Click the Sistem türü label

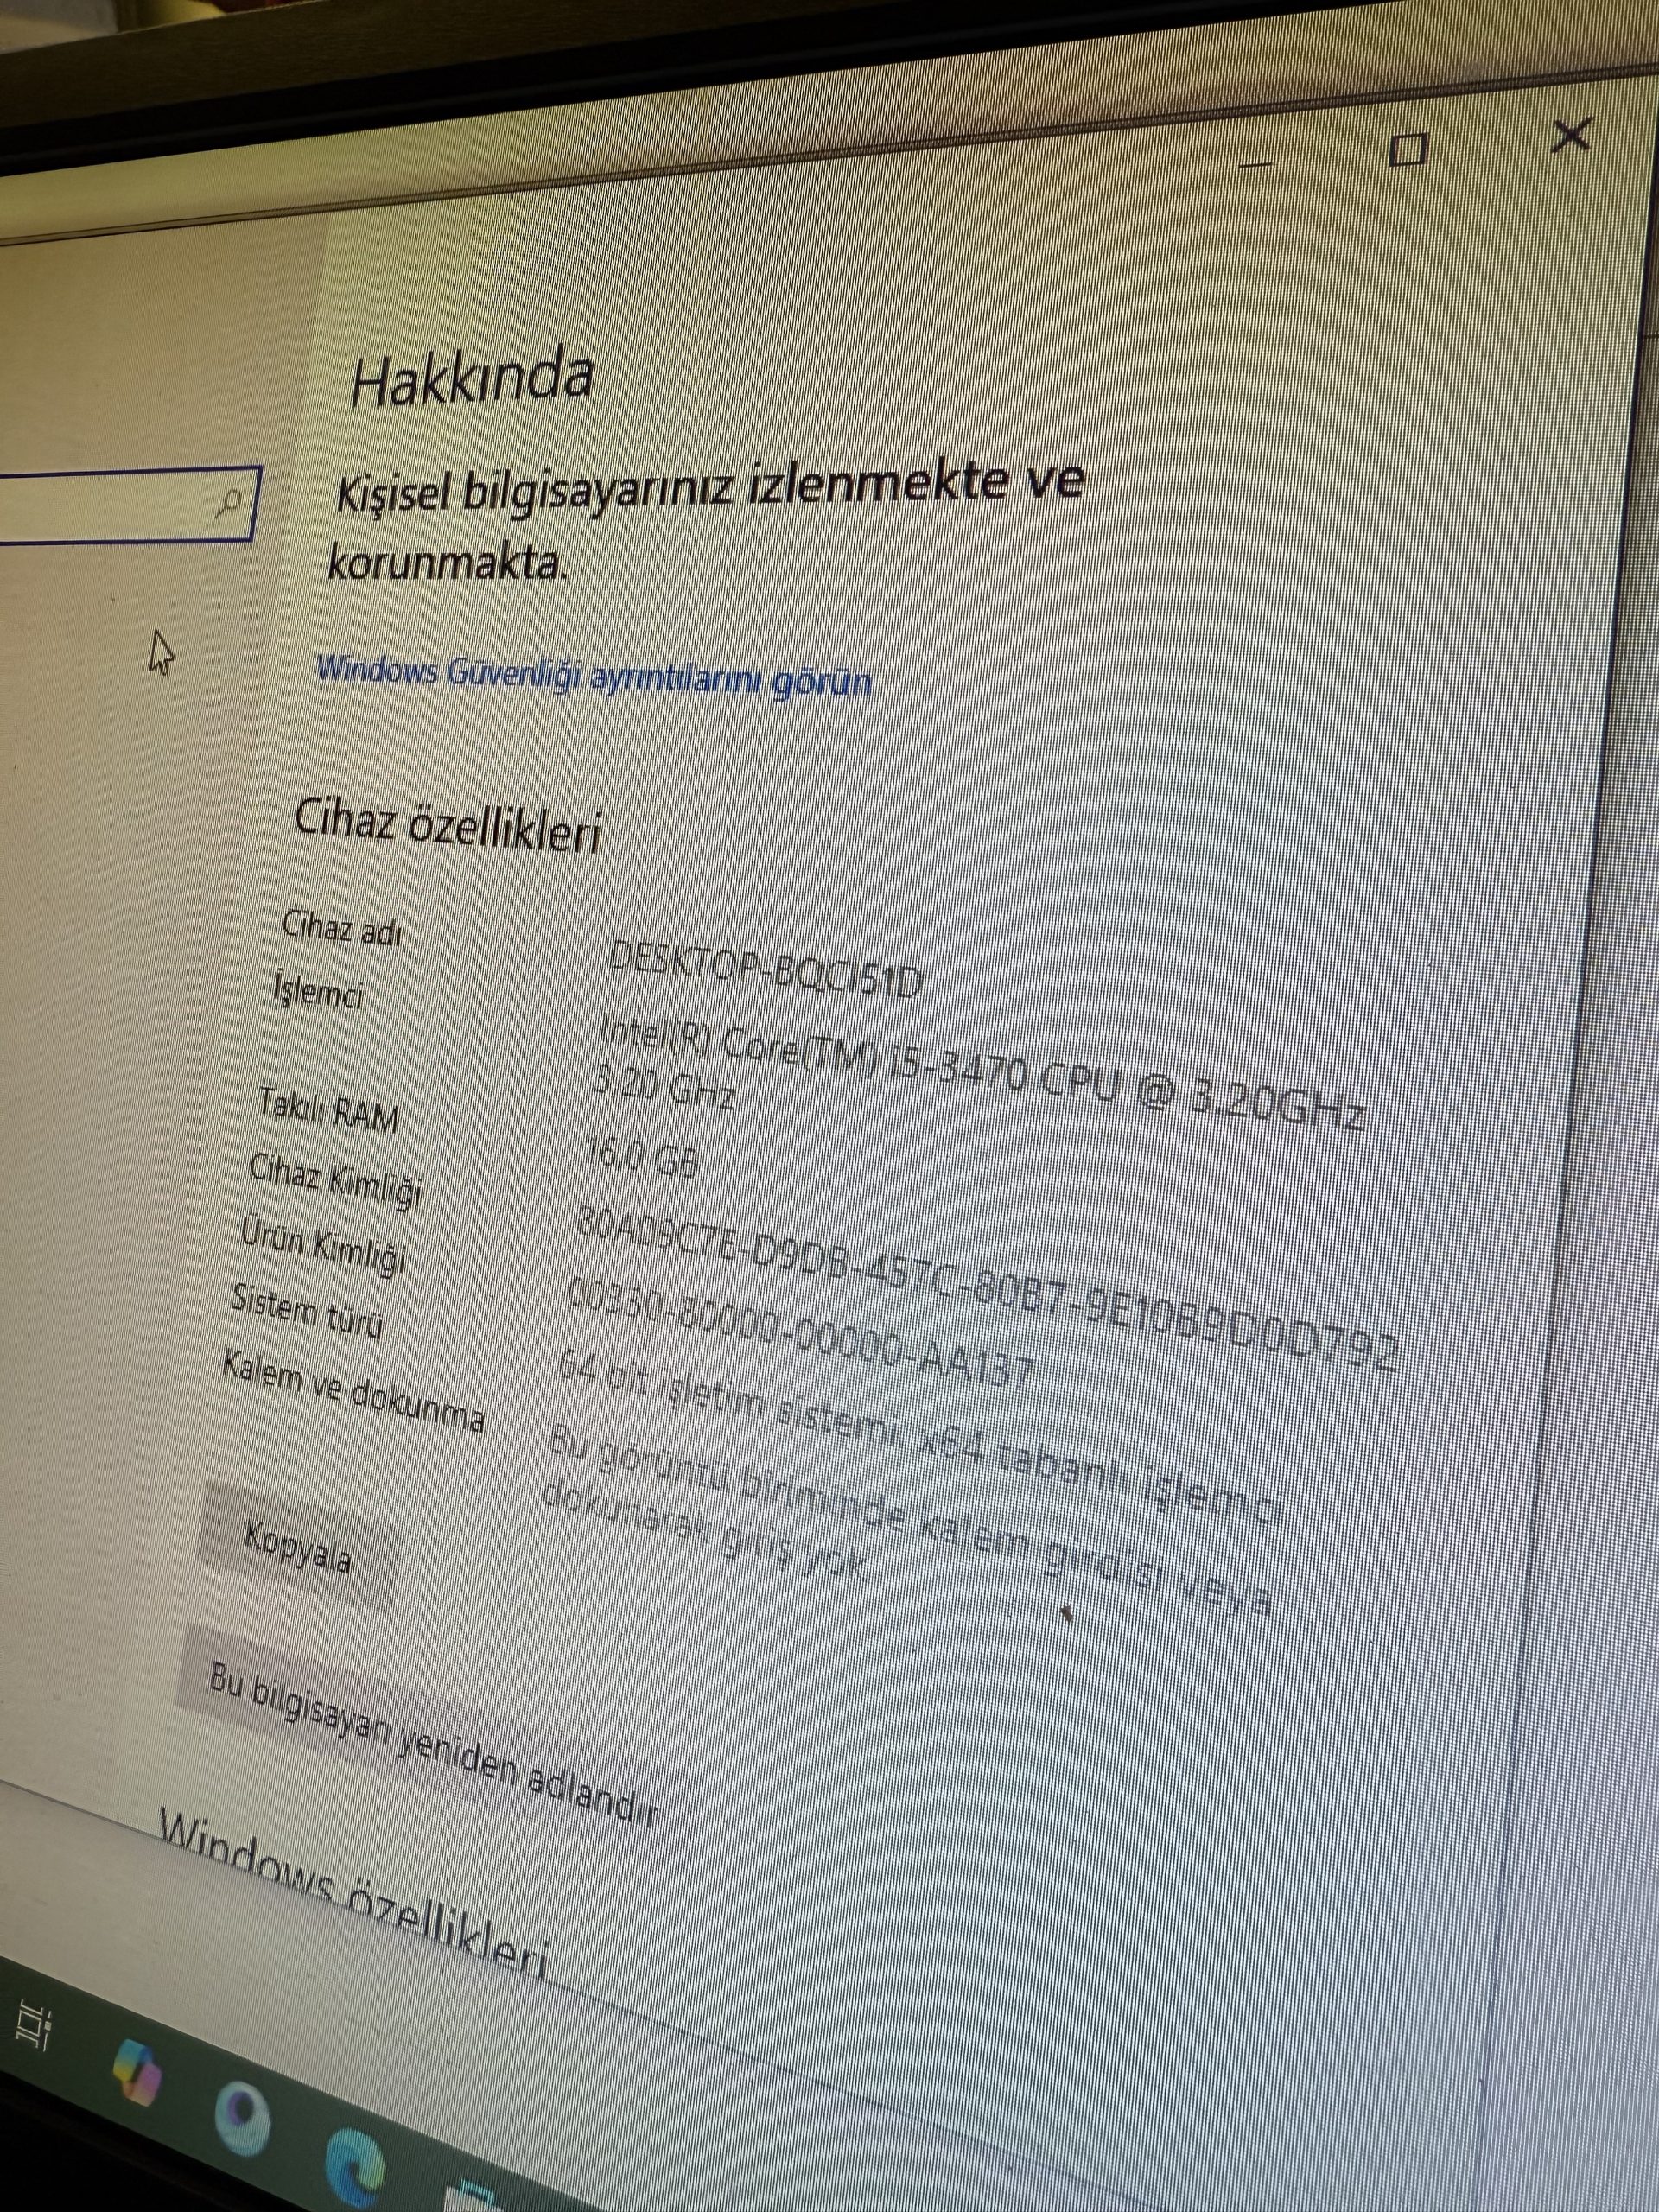click(307, 1311)
